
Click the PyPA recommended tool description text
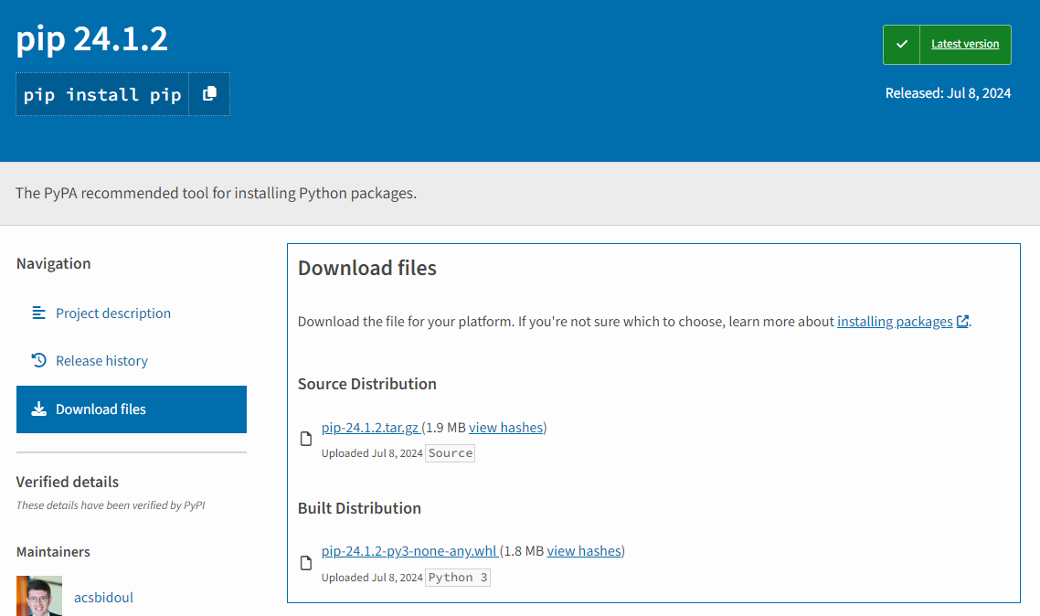[217, 193]
